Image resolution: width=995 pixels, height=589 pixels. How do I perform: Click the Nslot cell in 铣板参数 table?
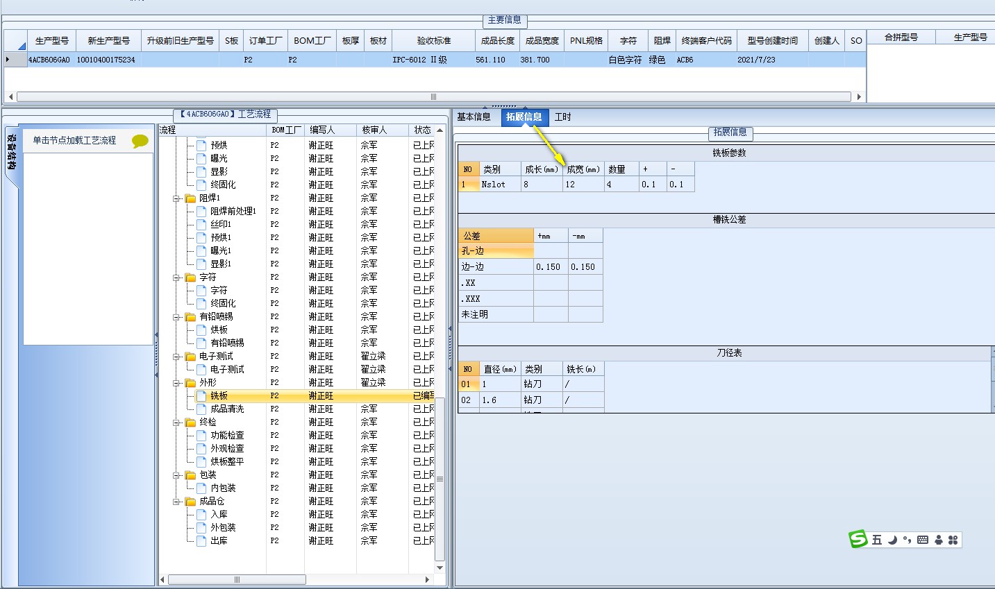(x=500, y=185)
